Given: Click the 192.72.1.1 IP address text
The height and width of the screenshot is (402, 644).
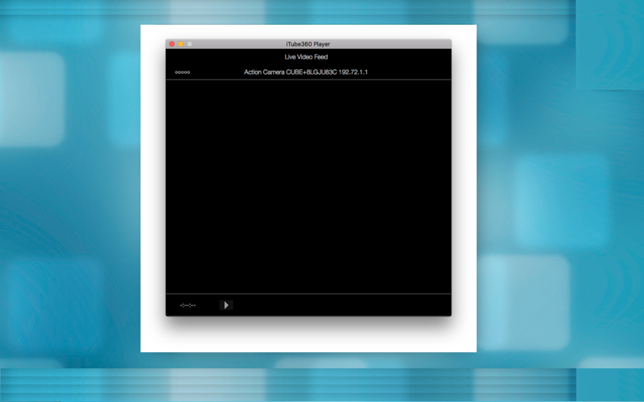Looking at the screenshot, I should 353,72.
